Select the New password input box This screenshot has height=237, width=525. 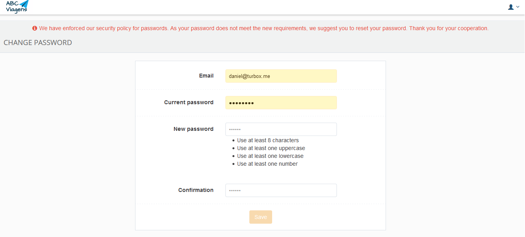point(281,129)
